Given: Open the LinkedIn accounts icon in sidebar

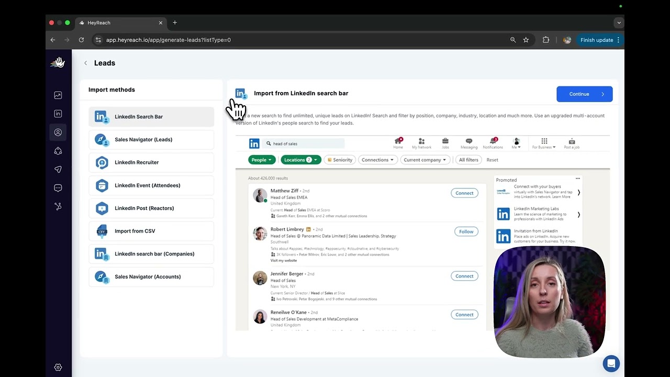Looking at the screenshot, I should tap(58, 114).
